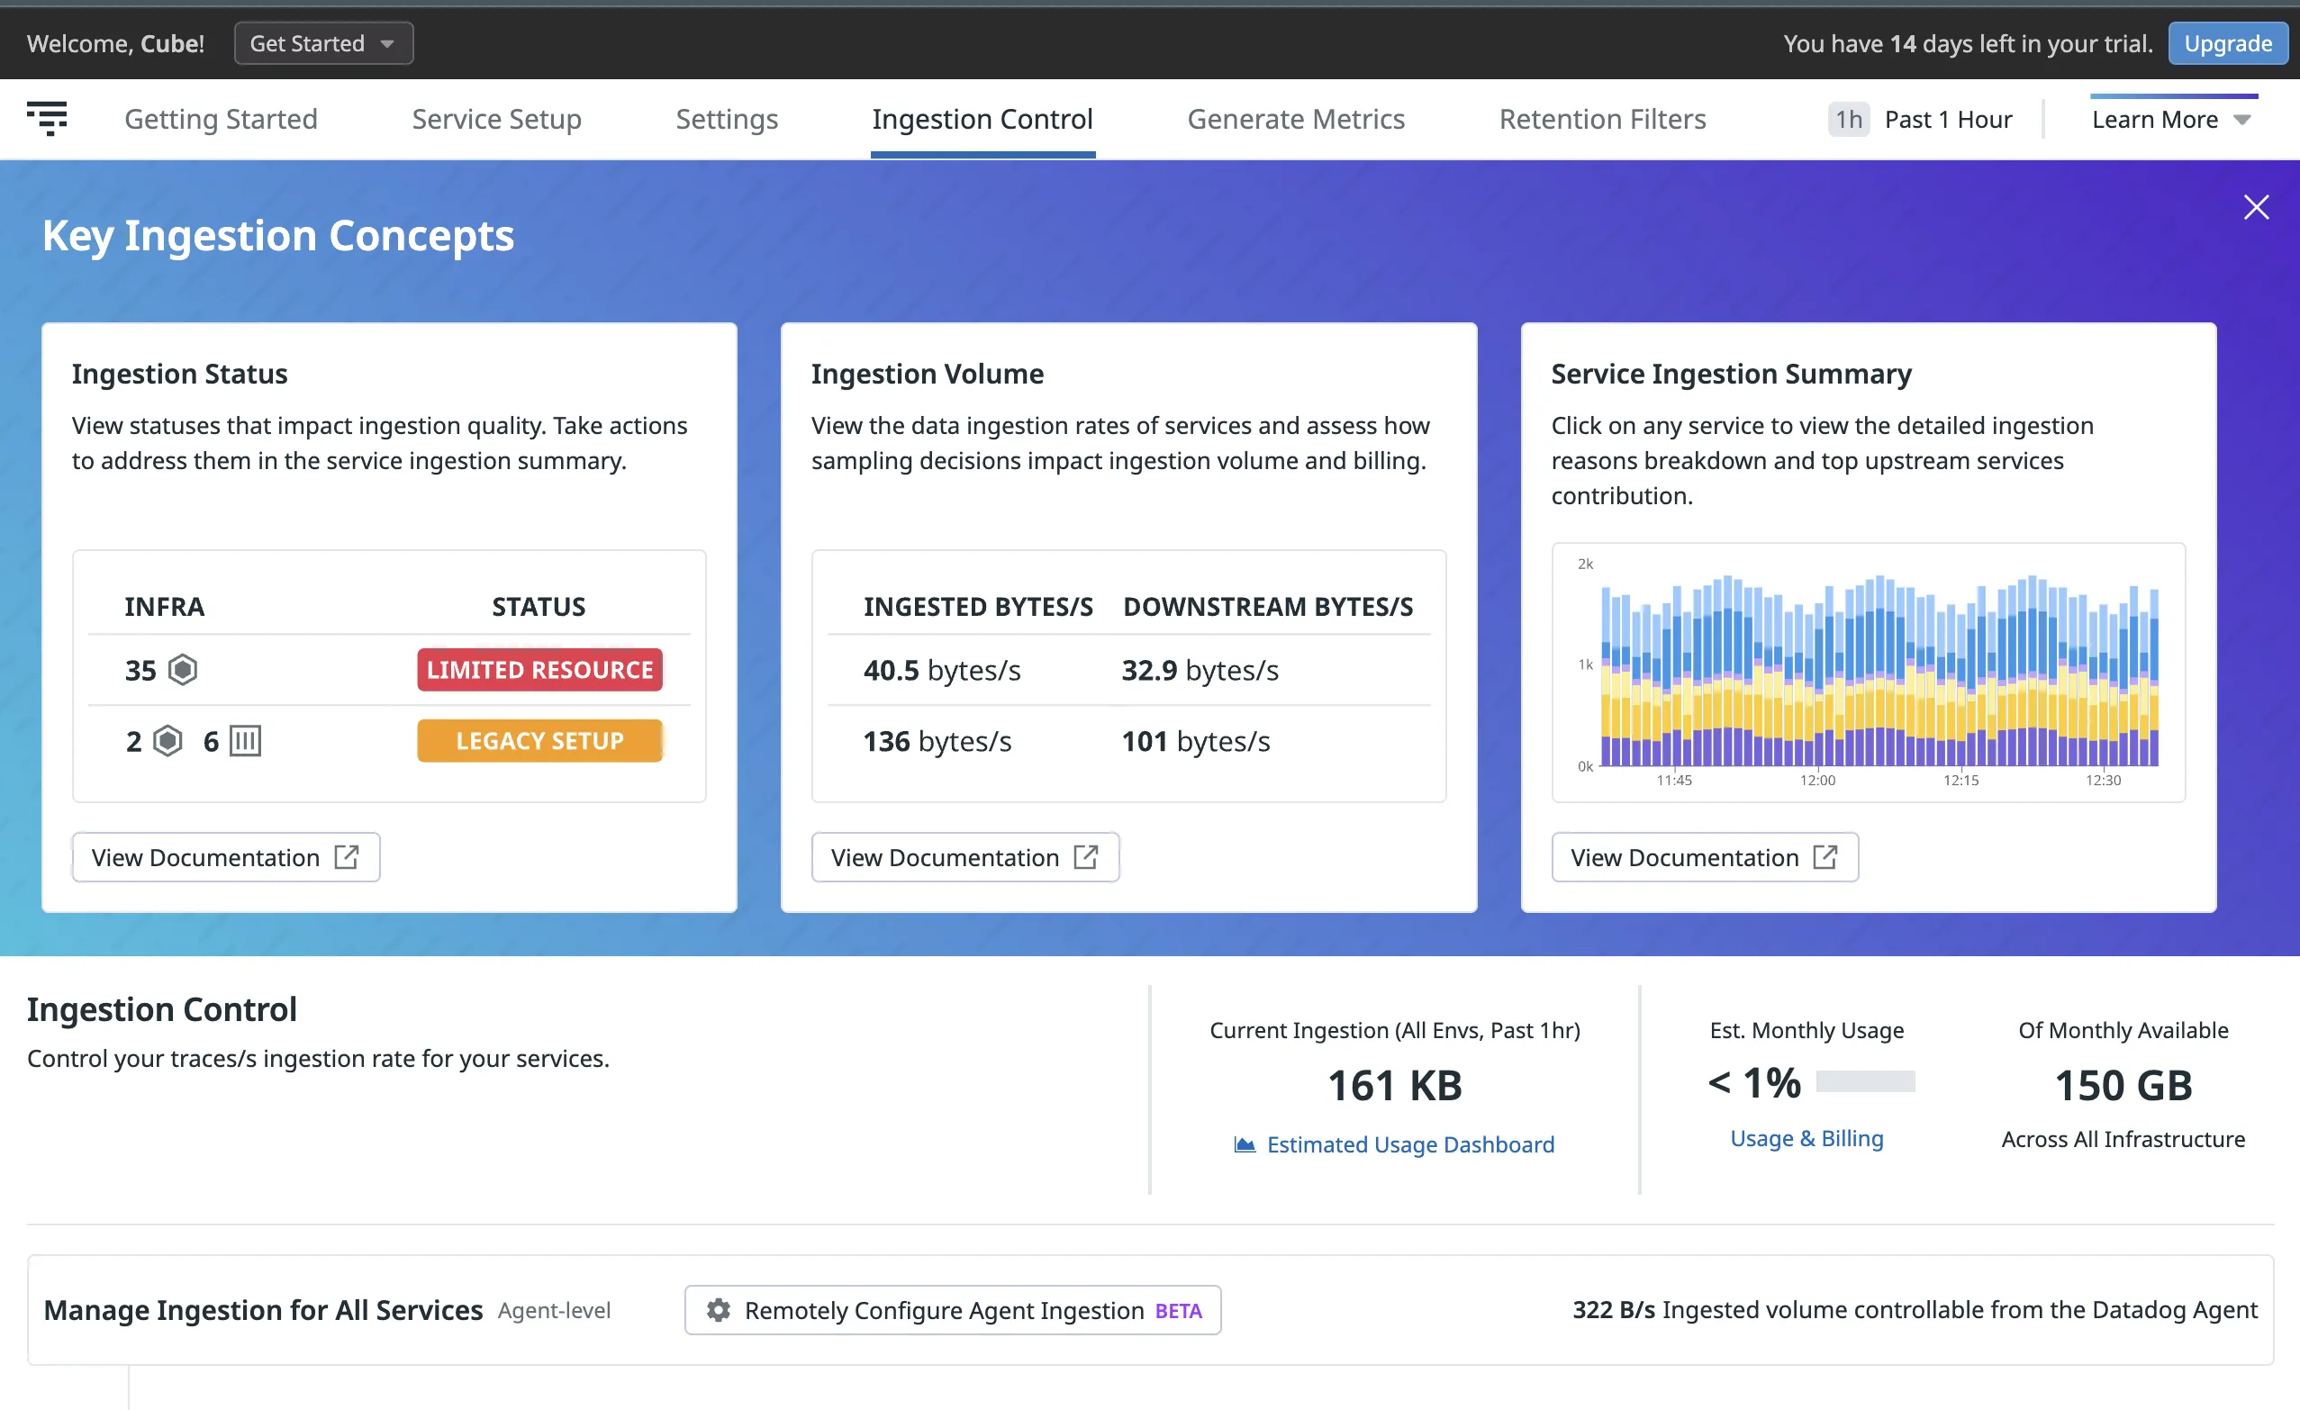Click the 32.9 bytes/s downstream value
This screenshot has height=1410, width=2300.
click(1200, 670)
